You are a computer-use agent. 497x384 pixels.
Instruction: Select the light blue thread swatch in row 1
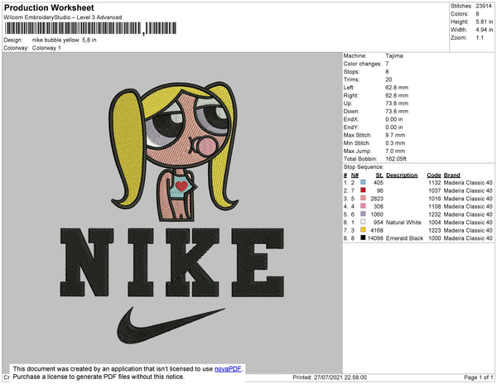pyautogui.click(x=363, y=182)
